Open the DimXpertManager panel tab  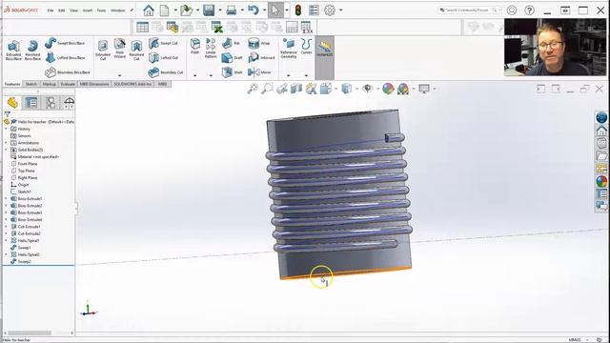click(69, 103)
